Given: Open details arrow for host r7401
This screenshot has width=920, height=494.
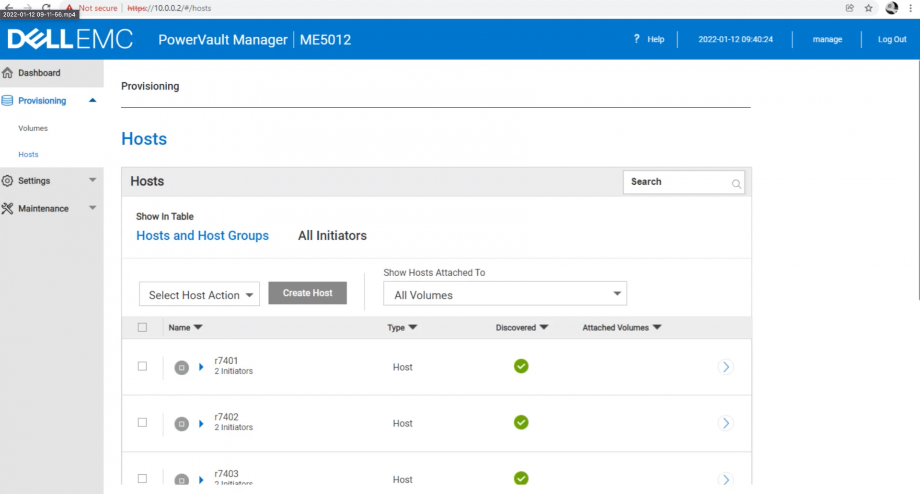Looking at the screenshot, I should [x=725, y=367].
